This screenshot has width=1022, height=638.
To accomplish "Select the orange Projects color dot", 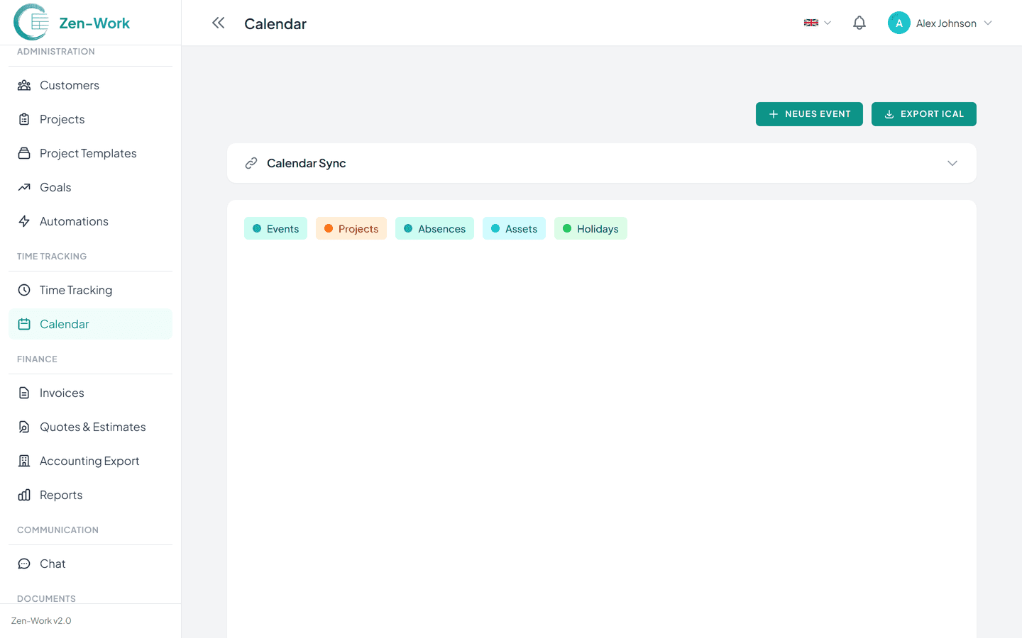I will 327,228.
